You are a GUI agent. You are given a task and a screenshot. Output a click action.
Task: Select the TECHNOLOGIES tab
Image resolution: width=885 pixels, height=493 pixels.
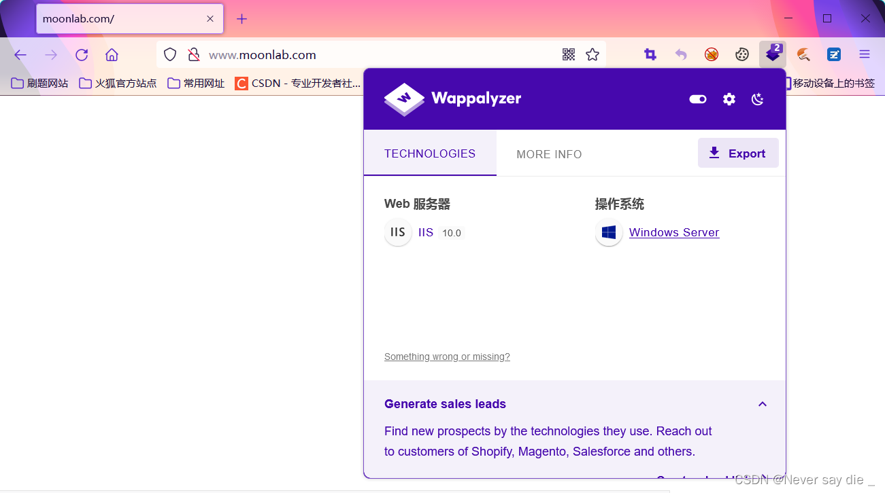(430, 154)
